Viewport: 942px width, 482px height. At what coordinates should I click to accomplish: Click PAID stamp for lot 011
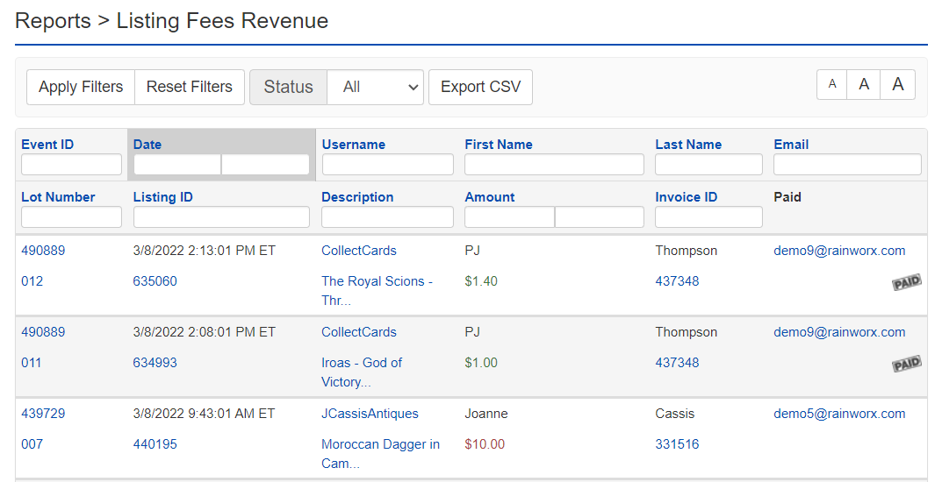[907, 364]
